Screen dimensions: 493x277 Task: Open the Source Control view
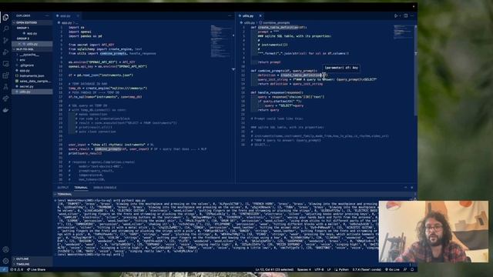(5, 41)
